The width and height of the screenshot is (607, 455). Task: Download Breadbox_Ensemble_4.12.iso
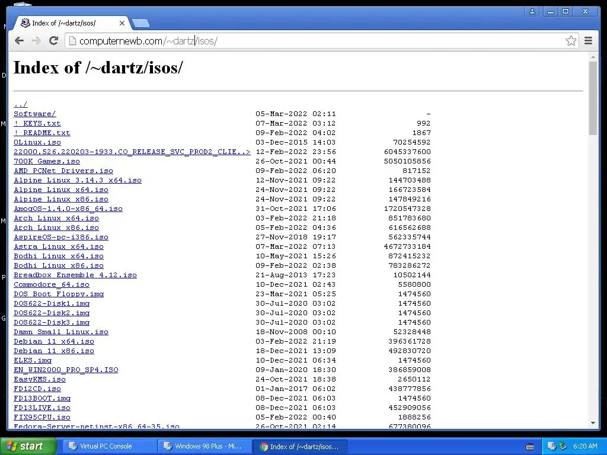pyautogui.click(x=75, y=275)
